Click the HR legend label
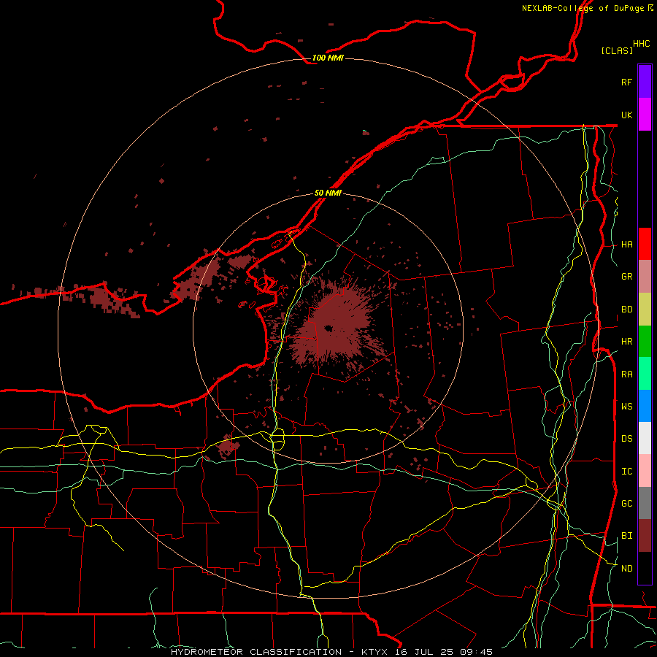 [626, 342]
